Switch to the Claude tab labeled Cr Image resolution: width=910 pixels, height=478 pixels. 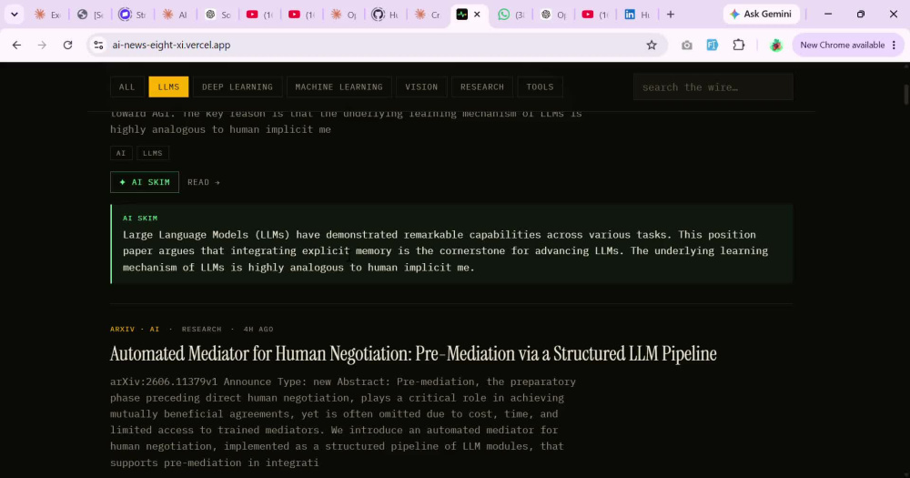[x=427, y=14]
